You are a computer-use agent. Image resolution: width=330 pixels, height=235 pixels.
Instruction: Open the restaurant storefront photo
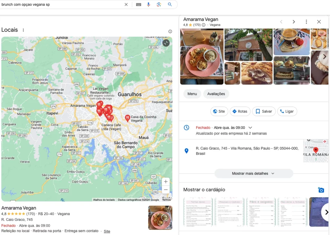[248, 45]
